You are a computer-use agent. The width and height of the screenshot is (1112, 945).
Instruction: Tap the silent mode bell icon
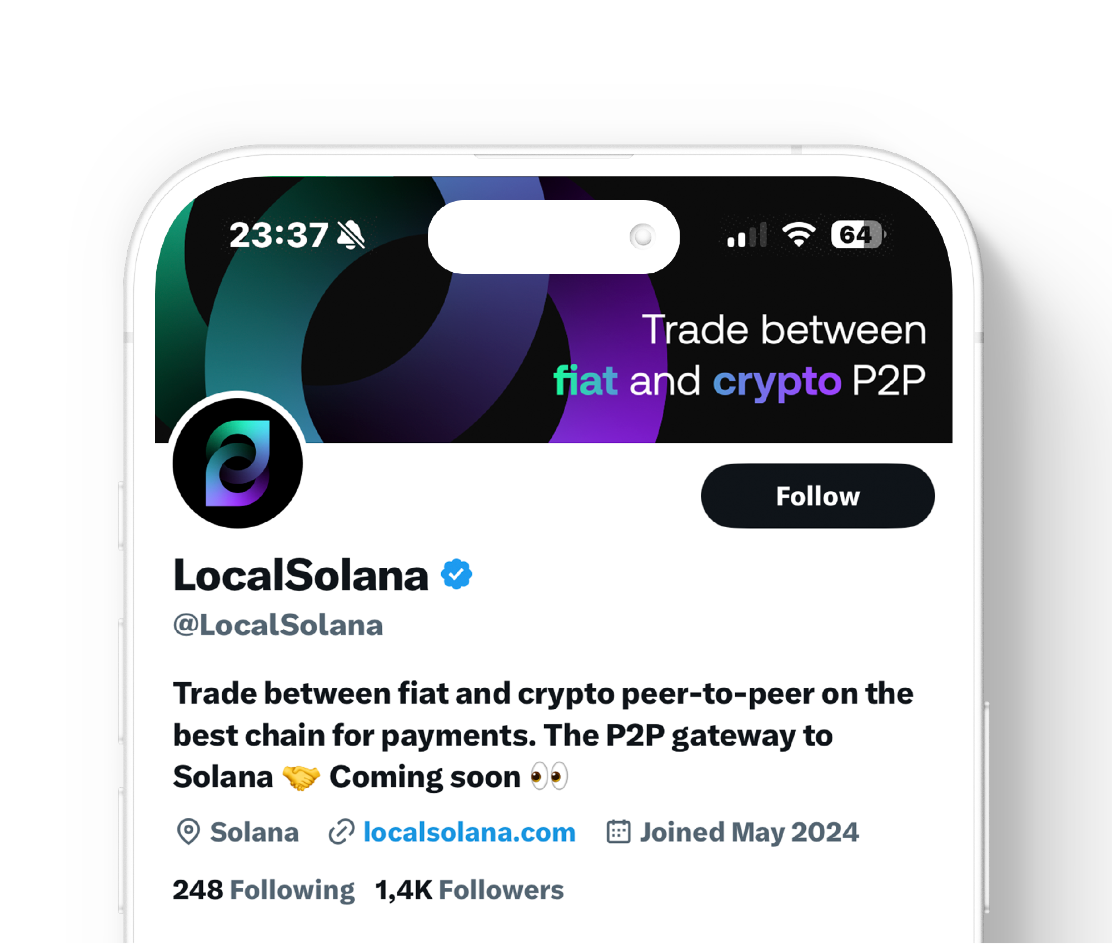[351, 234]
